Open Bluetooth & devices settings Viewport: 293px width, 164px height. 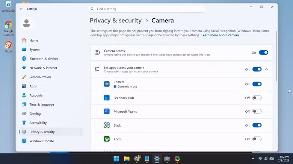click(x=51, y=59)
